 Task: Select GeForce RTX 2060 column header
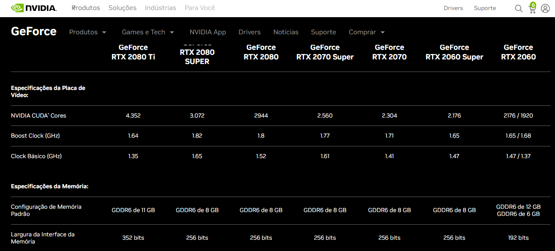pyautogui.click(x=518, y=52)
